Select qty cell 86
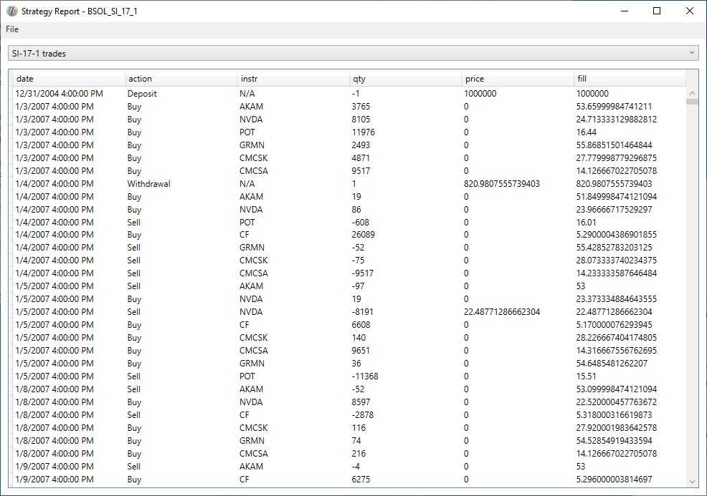 [x=356, y=209]
